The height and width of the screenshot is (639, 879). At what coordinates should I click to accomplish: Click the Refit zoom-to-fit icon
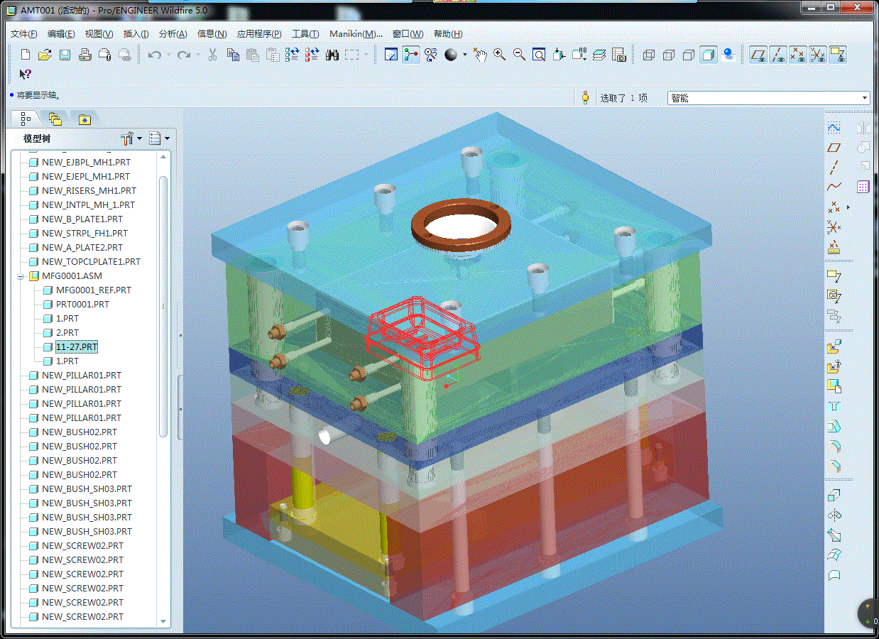click(x=539, y=55)
